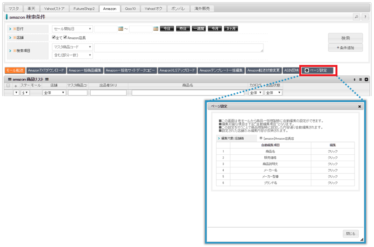The height and width of the screenshot is (247, 374).
Task: Open the カタログ column 全体 filter dropdown
Action: click(x=256, y=93)
